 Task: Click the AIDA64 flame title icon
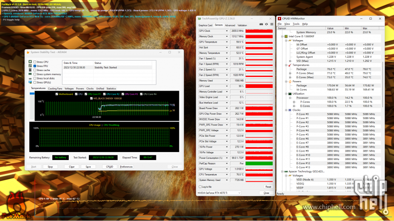click(x=28, y=52)
